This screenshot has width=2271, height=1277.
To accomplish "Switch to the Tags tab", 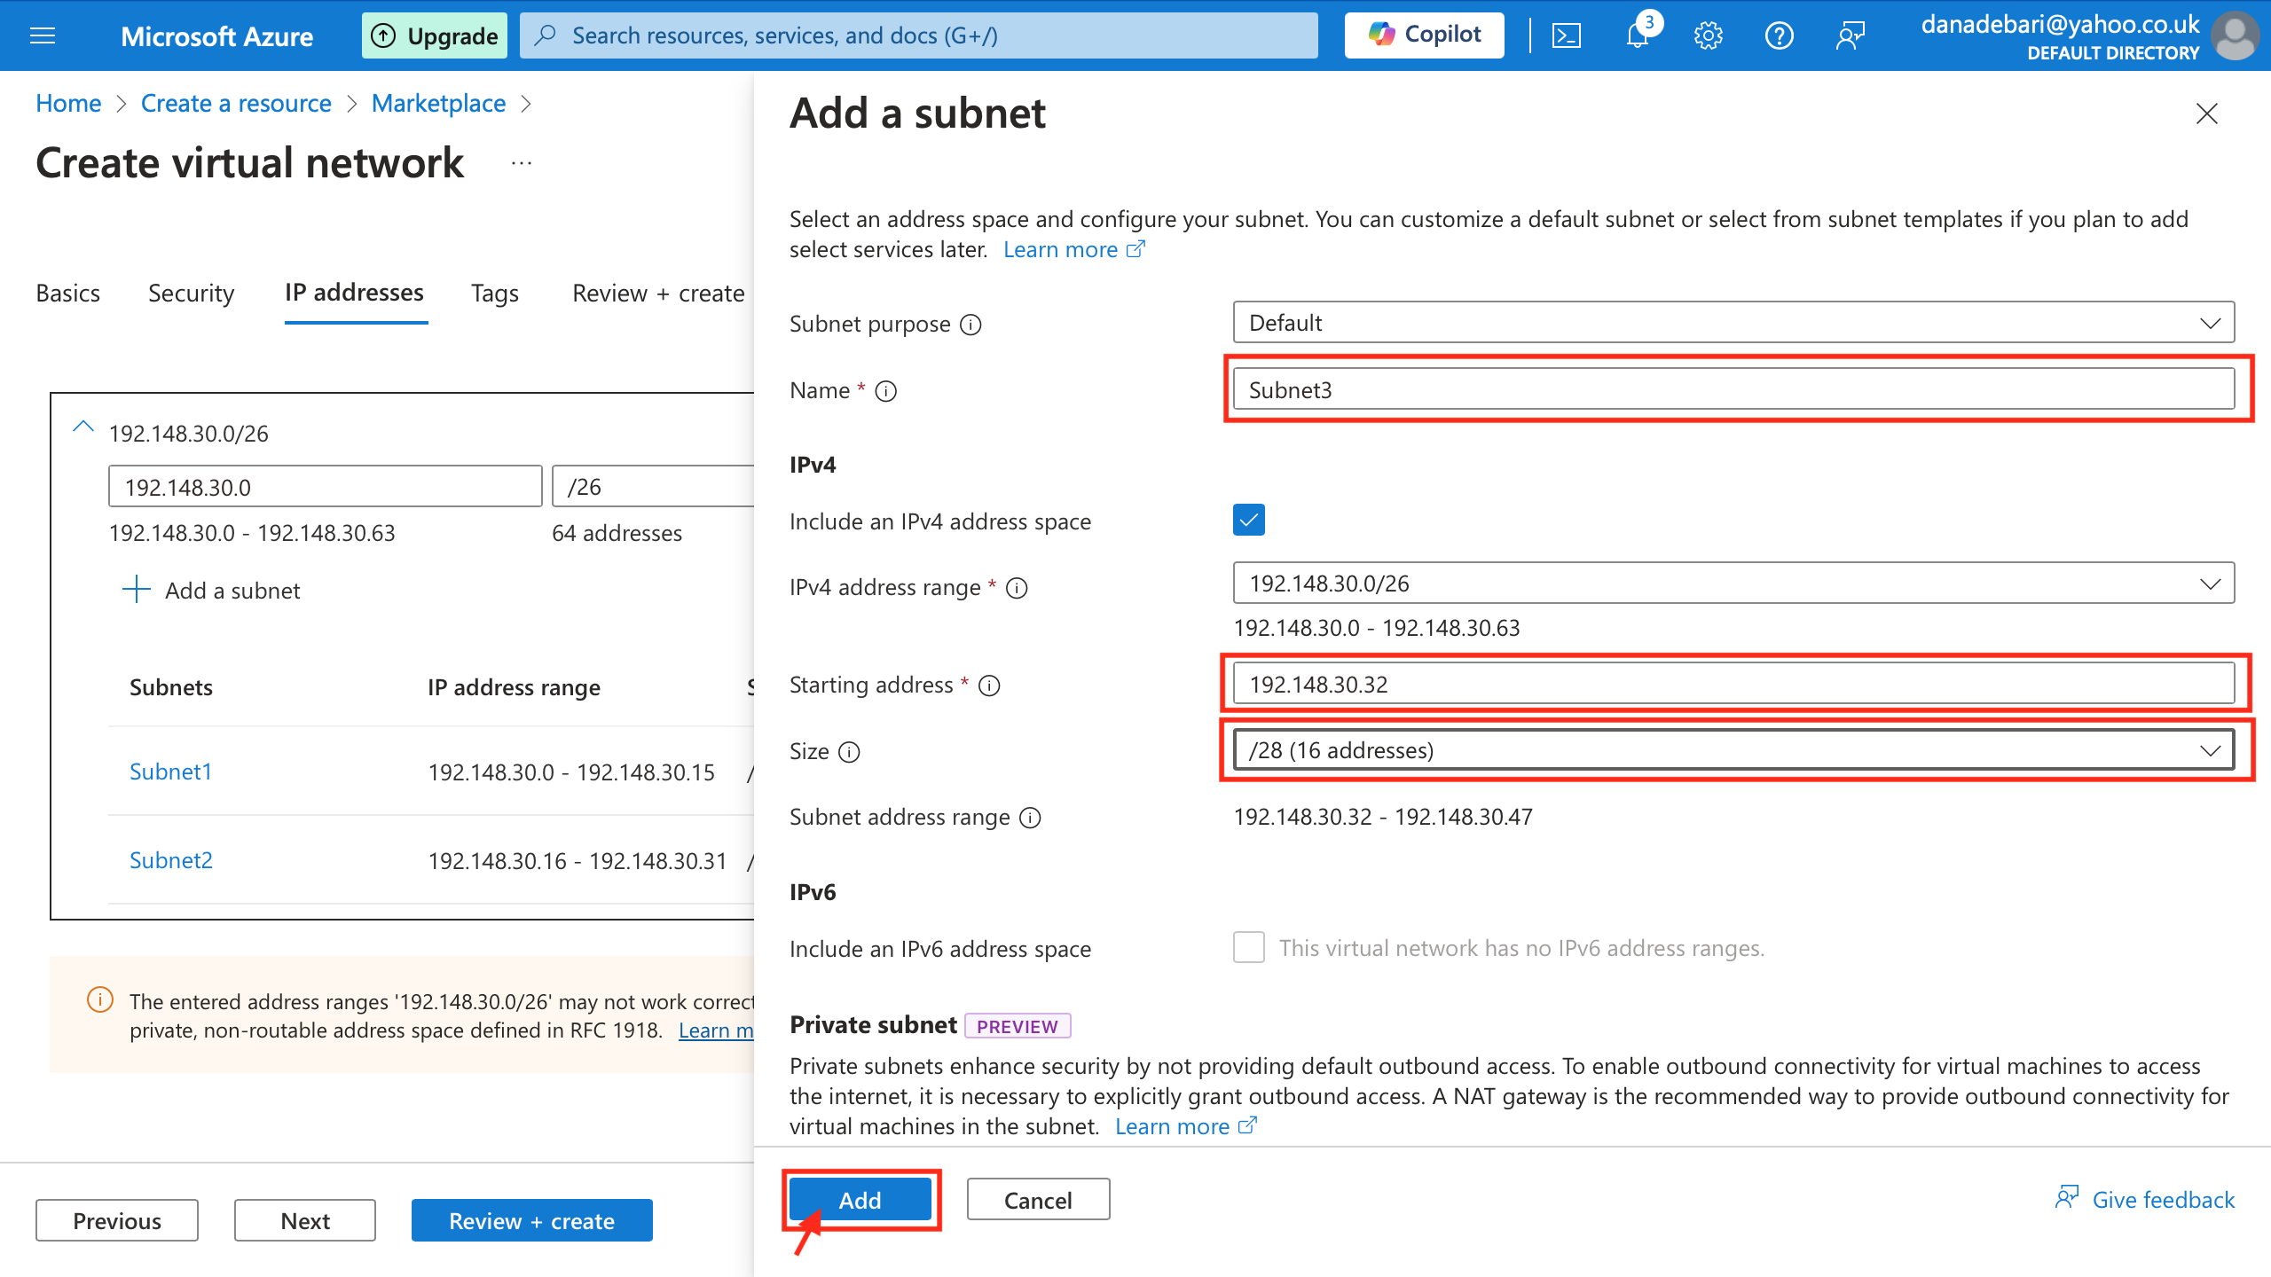I will pyautogui.click(x=494, y=293).
